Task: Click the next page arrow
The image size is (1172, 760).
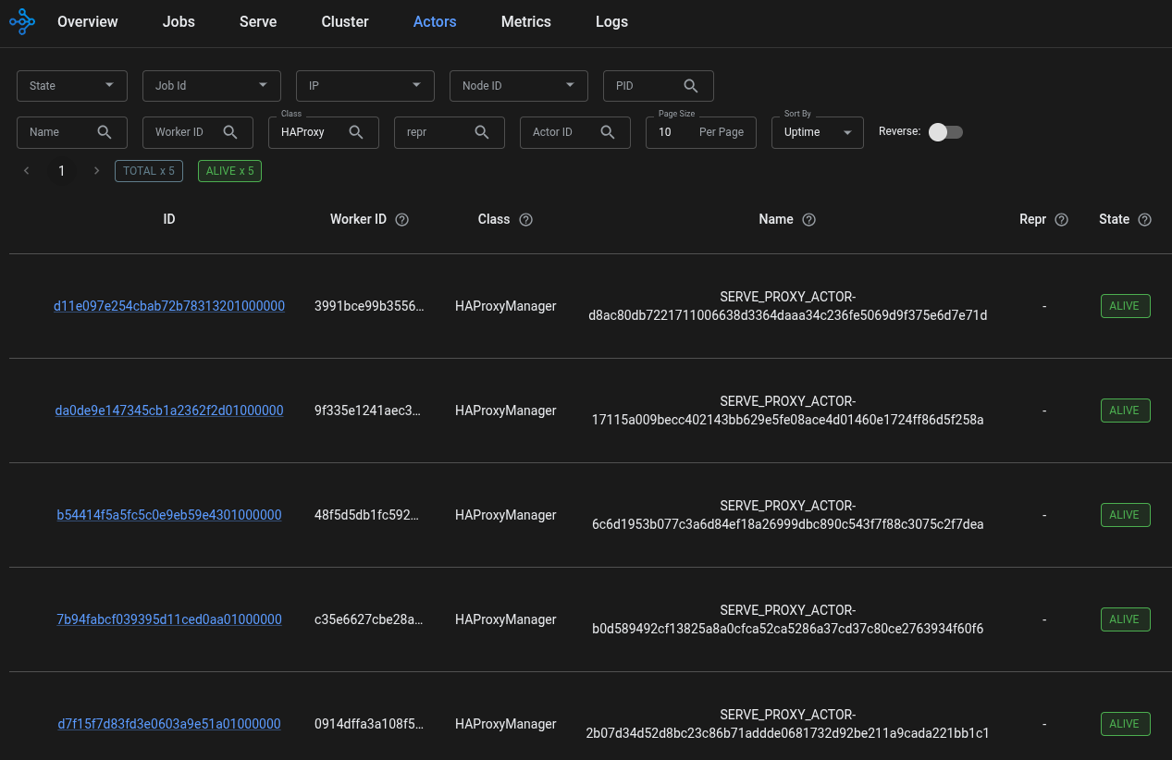Action: (x=96, y=170)
